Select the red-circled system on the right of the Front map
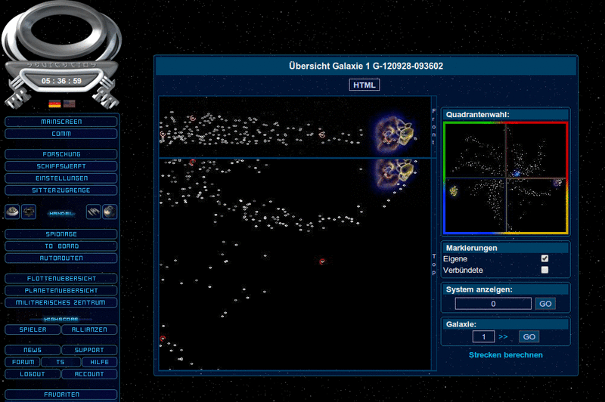Screen dimensions: 605x402 [322, 135]
